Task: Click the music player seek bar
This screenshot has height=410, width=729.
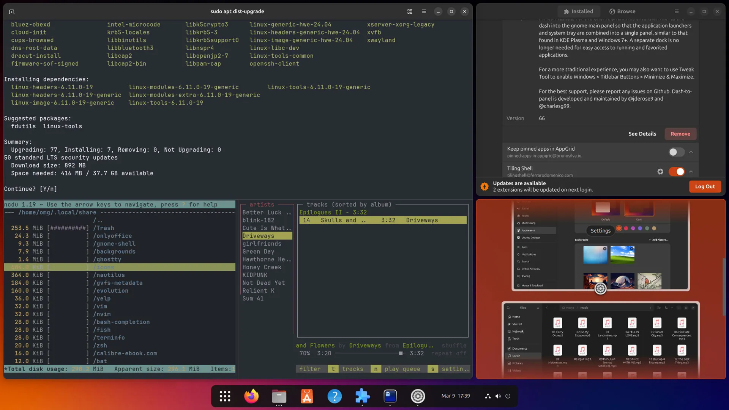Action: (x=370, y=353)
